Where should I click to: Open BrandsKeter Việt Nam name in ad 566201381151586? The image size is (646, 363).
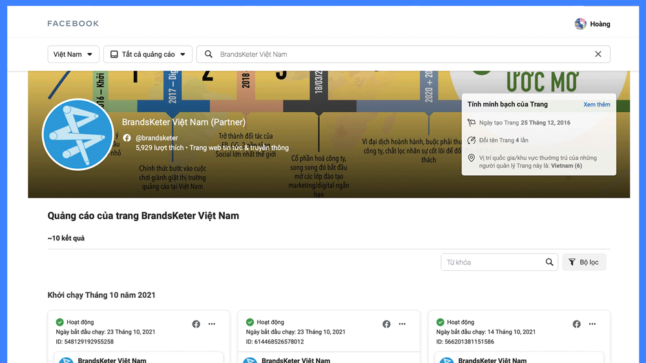click(492, 360)
